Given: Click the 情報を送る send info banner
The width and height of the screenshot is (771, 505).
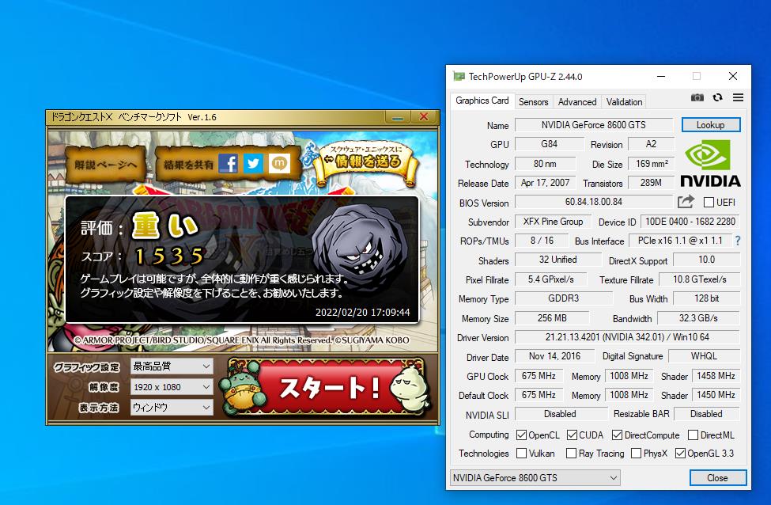Looking at the screenshot, I should point(368,161).
